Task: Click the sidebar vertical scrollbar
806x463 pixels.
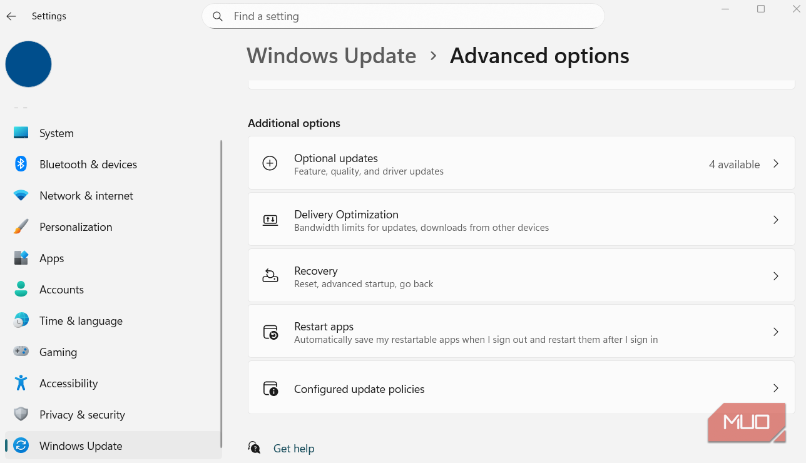Action: [x=221, y=294]
